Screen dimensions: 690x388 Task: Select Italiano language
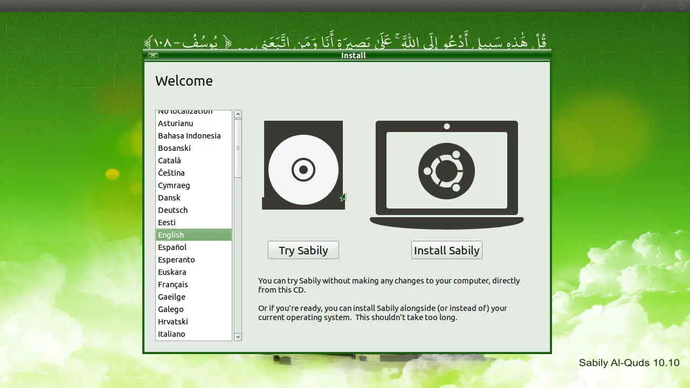[194, 334]
